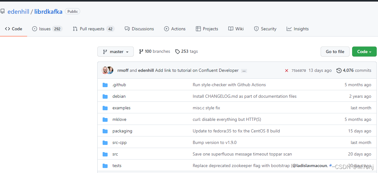View the 253 tags link
The width and height of the screenshot is (378, 173).
coord(187,52)
